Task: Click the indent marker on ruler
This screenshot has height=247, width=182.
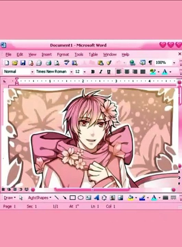Action: coord(17,81)
